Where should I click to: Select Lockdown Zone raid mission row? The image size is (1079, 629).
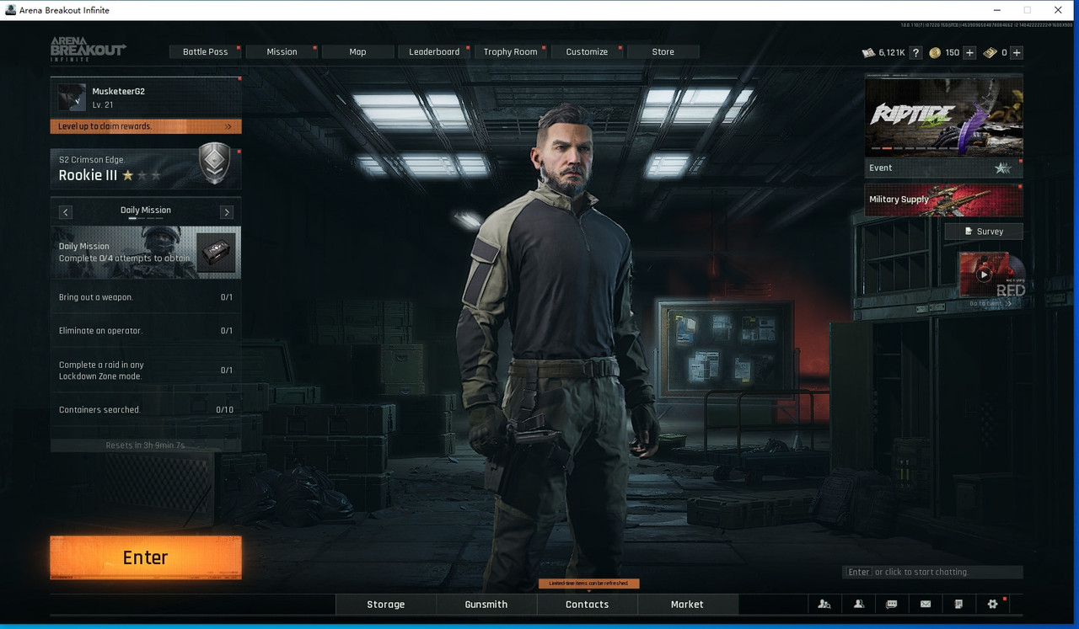click(x=146, y=370)
